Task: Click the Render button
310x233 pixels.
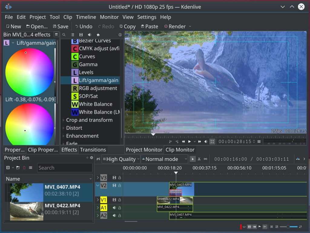Action: point(175,27)
